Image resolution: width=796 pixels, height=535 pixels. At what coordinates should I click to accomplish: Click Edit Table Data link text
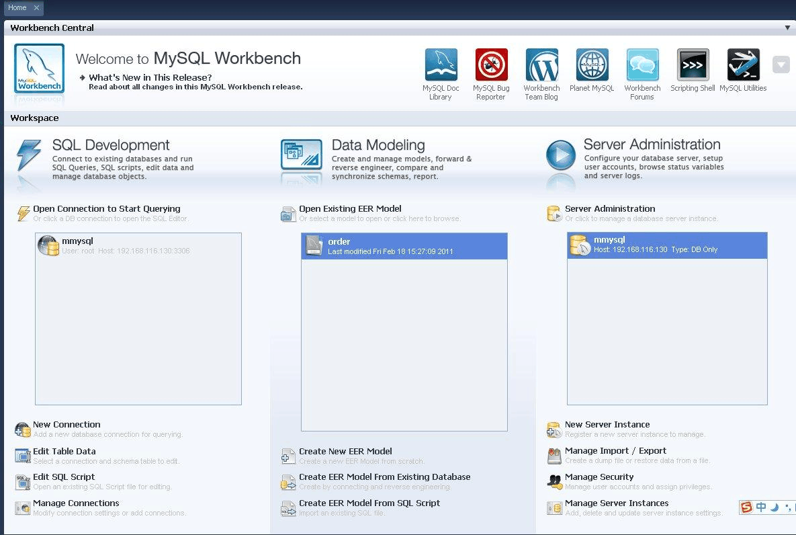coord(64,451)
